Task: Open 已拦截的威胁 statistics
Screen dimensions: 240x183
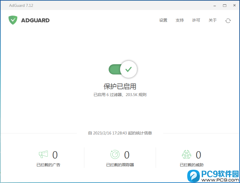Action: 192,165
